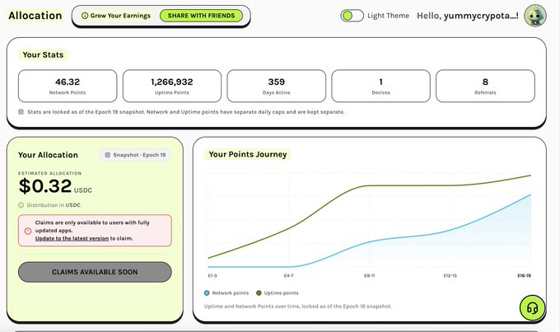The width and height of the screenshot is (560, 332).
Task: Click the Uptime points legend label
Action: tap(282, 293)
